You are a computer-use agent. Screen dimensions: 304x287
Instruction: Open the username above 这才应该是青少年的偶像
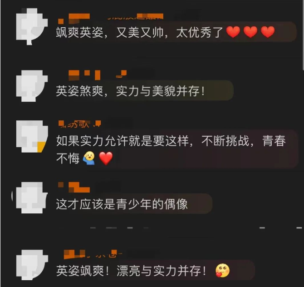[x=74, y=187]
